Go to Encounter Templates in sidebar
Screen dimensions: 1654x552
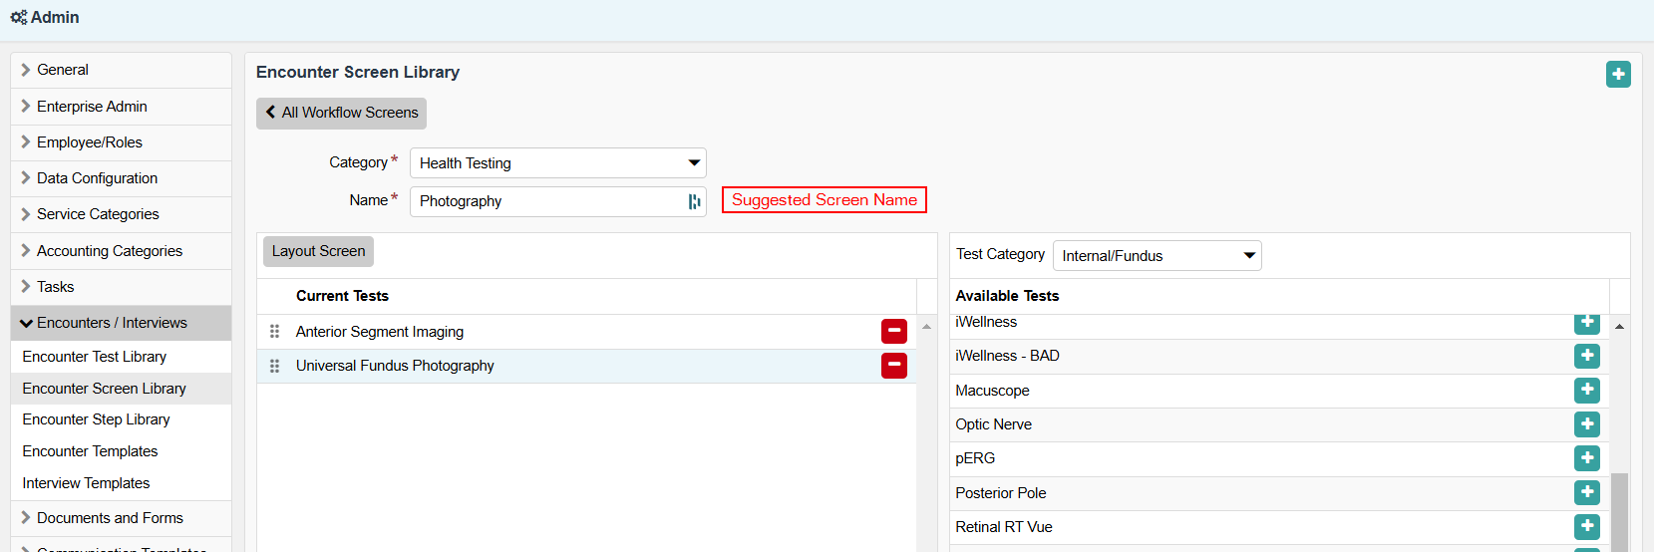(x=90, y=451)
